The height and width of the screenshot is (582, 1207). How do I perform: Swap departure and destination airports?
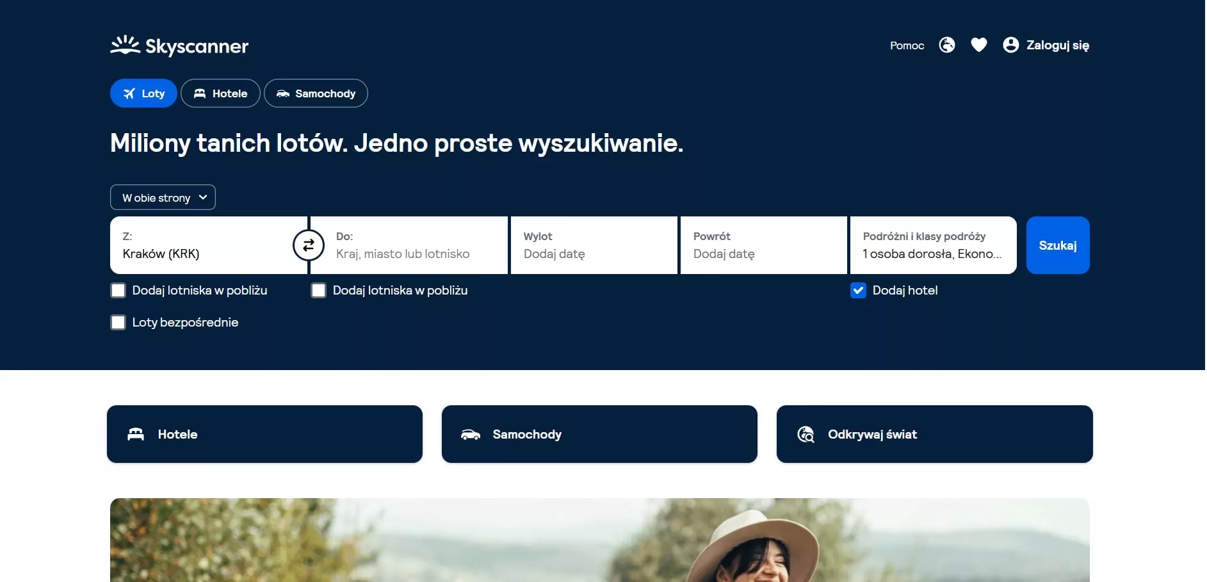309,245
